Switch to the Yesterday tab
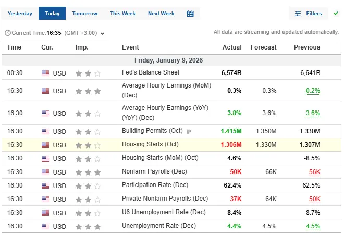 [x=20, y=14]
